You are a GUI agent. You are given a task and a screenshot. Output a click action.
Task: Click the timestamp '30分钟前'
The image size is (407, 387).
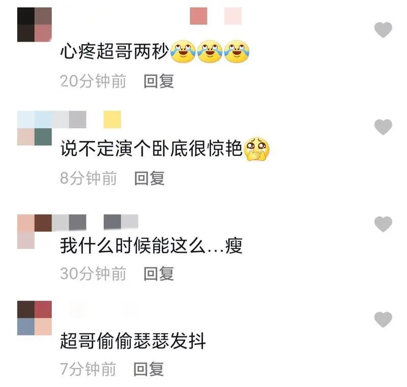93,274
